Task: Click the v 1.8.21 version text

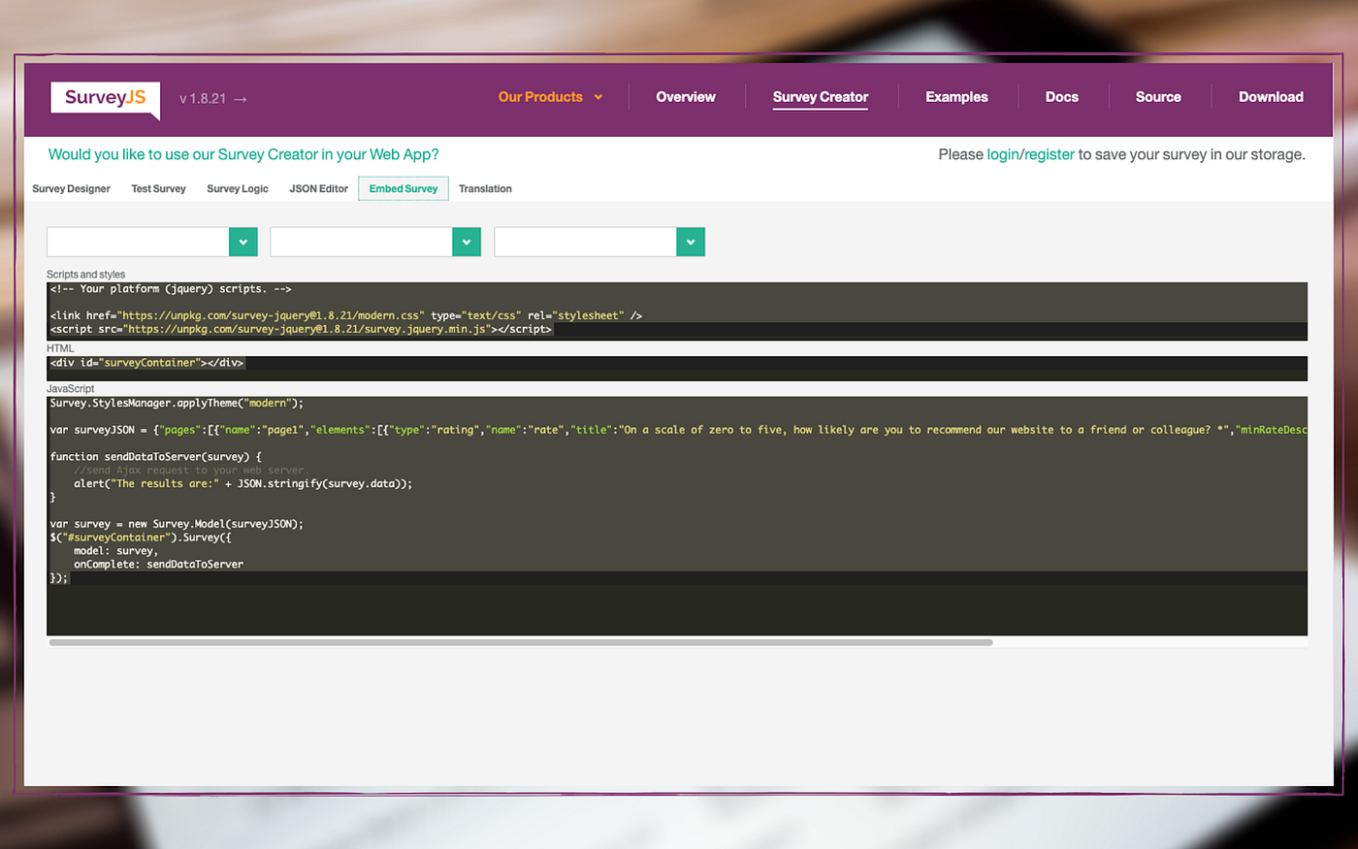Action: coord(203,99)
